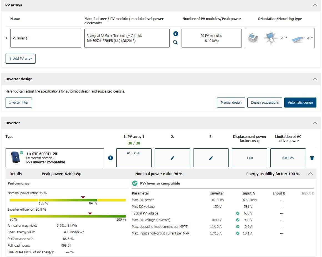
Task: Run Automatic design
Action: tap(300, 102)
